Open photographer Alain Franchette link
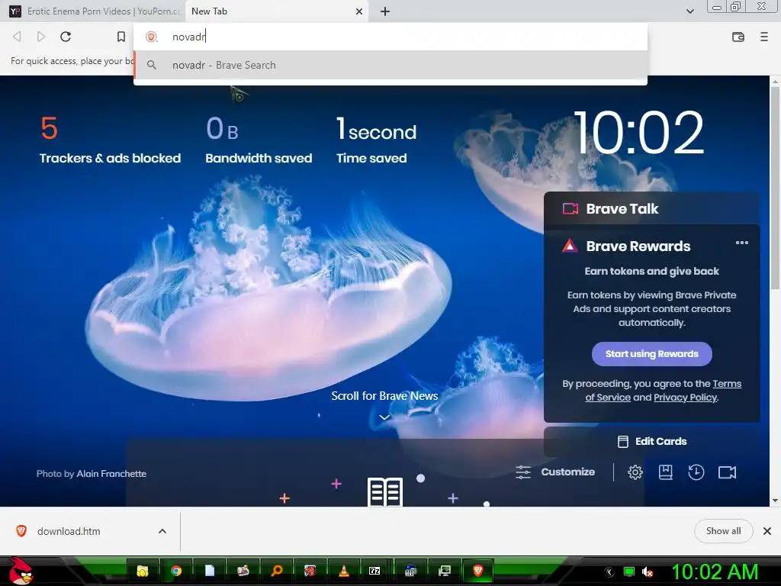The image size is (781, 586). (x=111, y=473)
